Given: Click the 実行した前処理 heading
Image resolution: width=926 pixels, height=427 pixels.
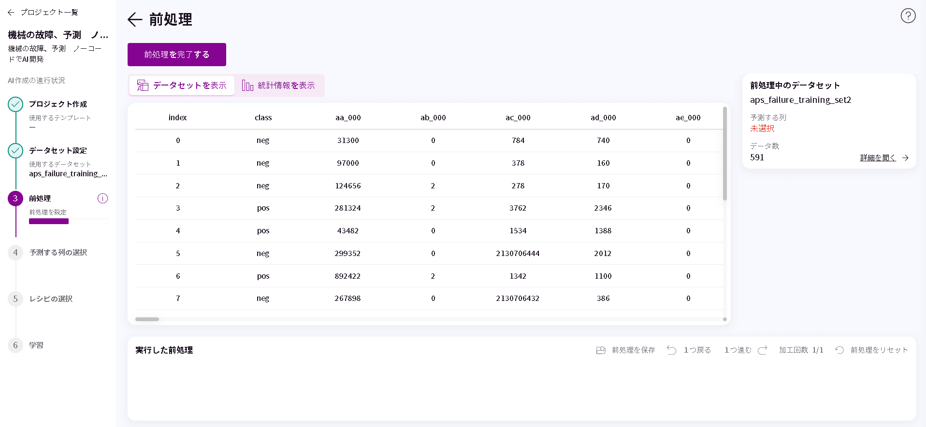Looking at the screenshot, I should point(164,350).
